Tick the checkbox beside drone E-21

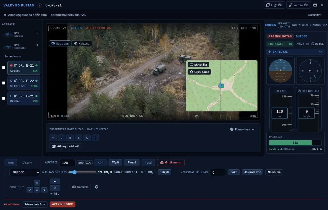[x=4, y=68]
